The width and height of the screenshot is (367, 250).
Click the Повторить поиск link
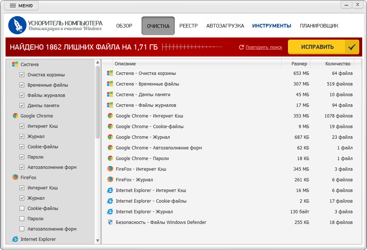click(264, 47)
